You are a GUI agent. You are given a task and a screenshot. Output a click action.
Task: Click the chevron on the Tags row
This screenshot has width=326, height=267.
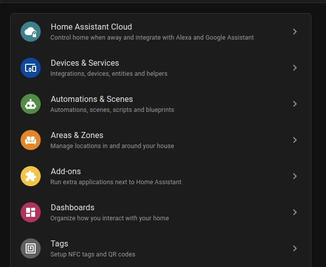295,248
